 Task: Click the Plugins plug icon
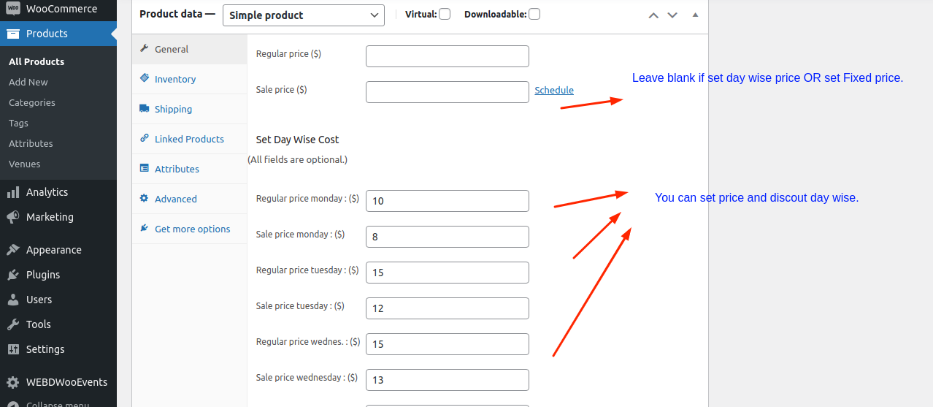[x=13, y=275]
